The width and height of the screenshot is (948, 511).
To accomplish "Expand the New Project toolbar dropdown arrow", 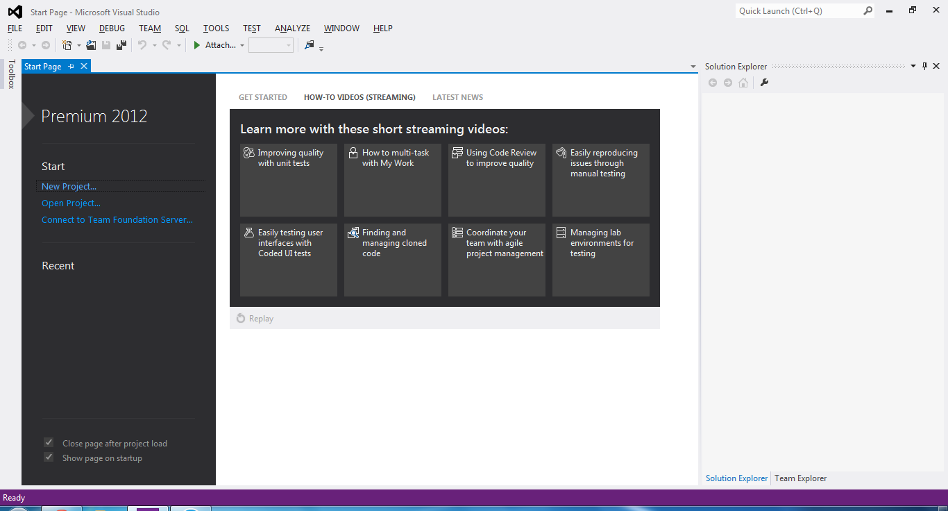I will (78, 46).
